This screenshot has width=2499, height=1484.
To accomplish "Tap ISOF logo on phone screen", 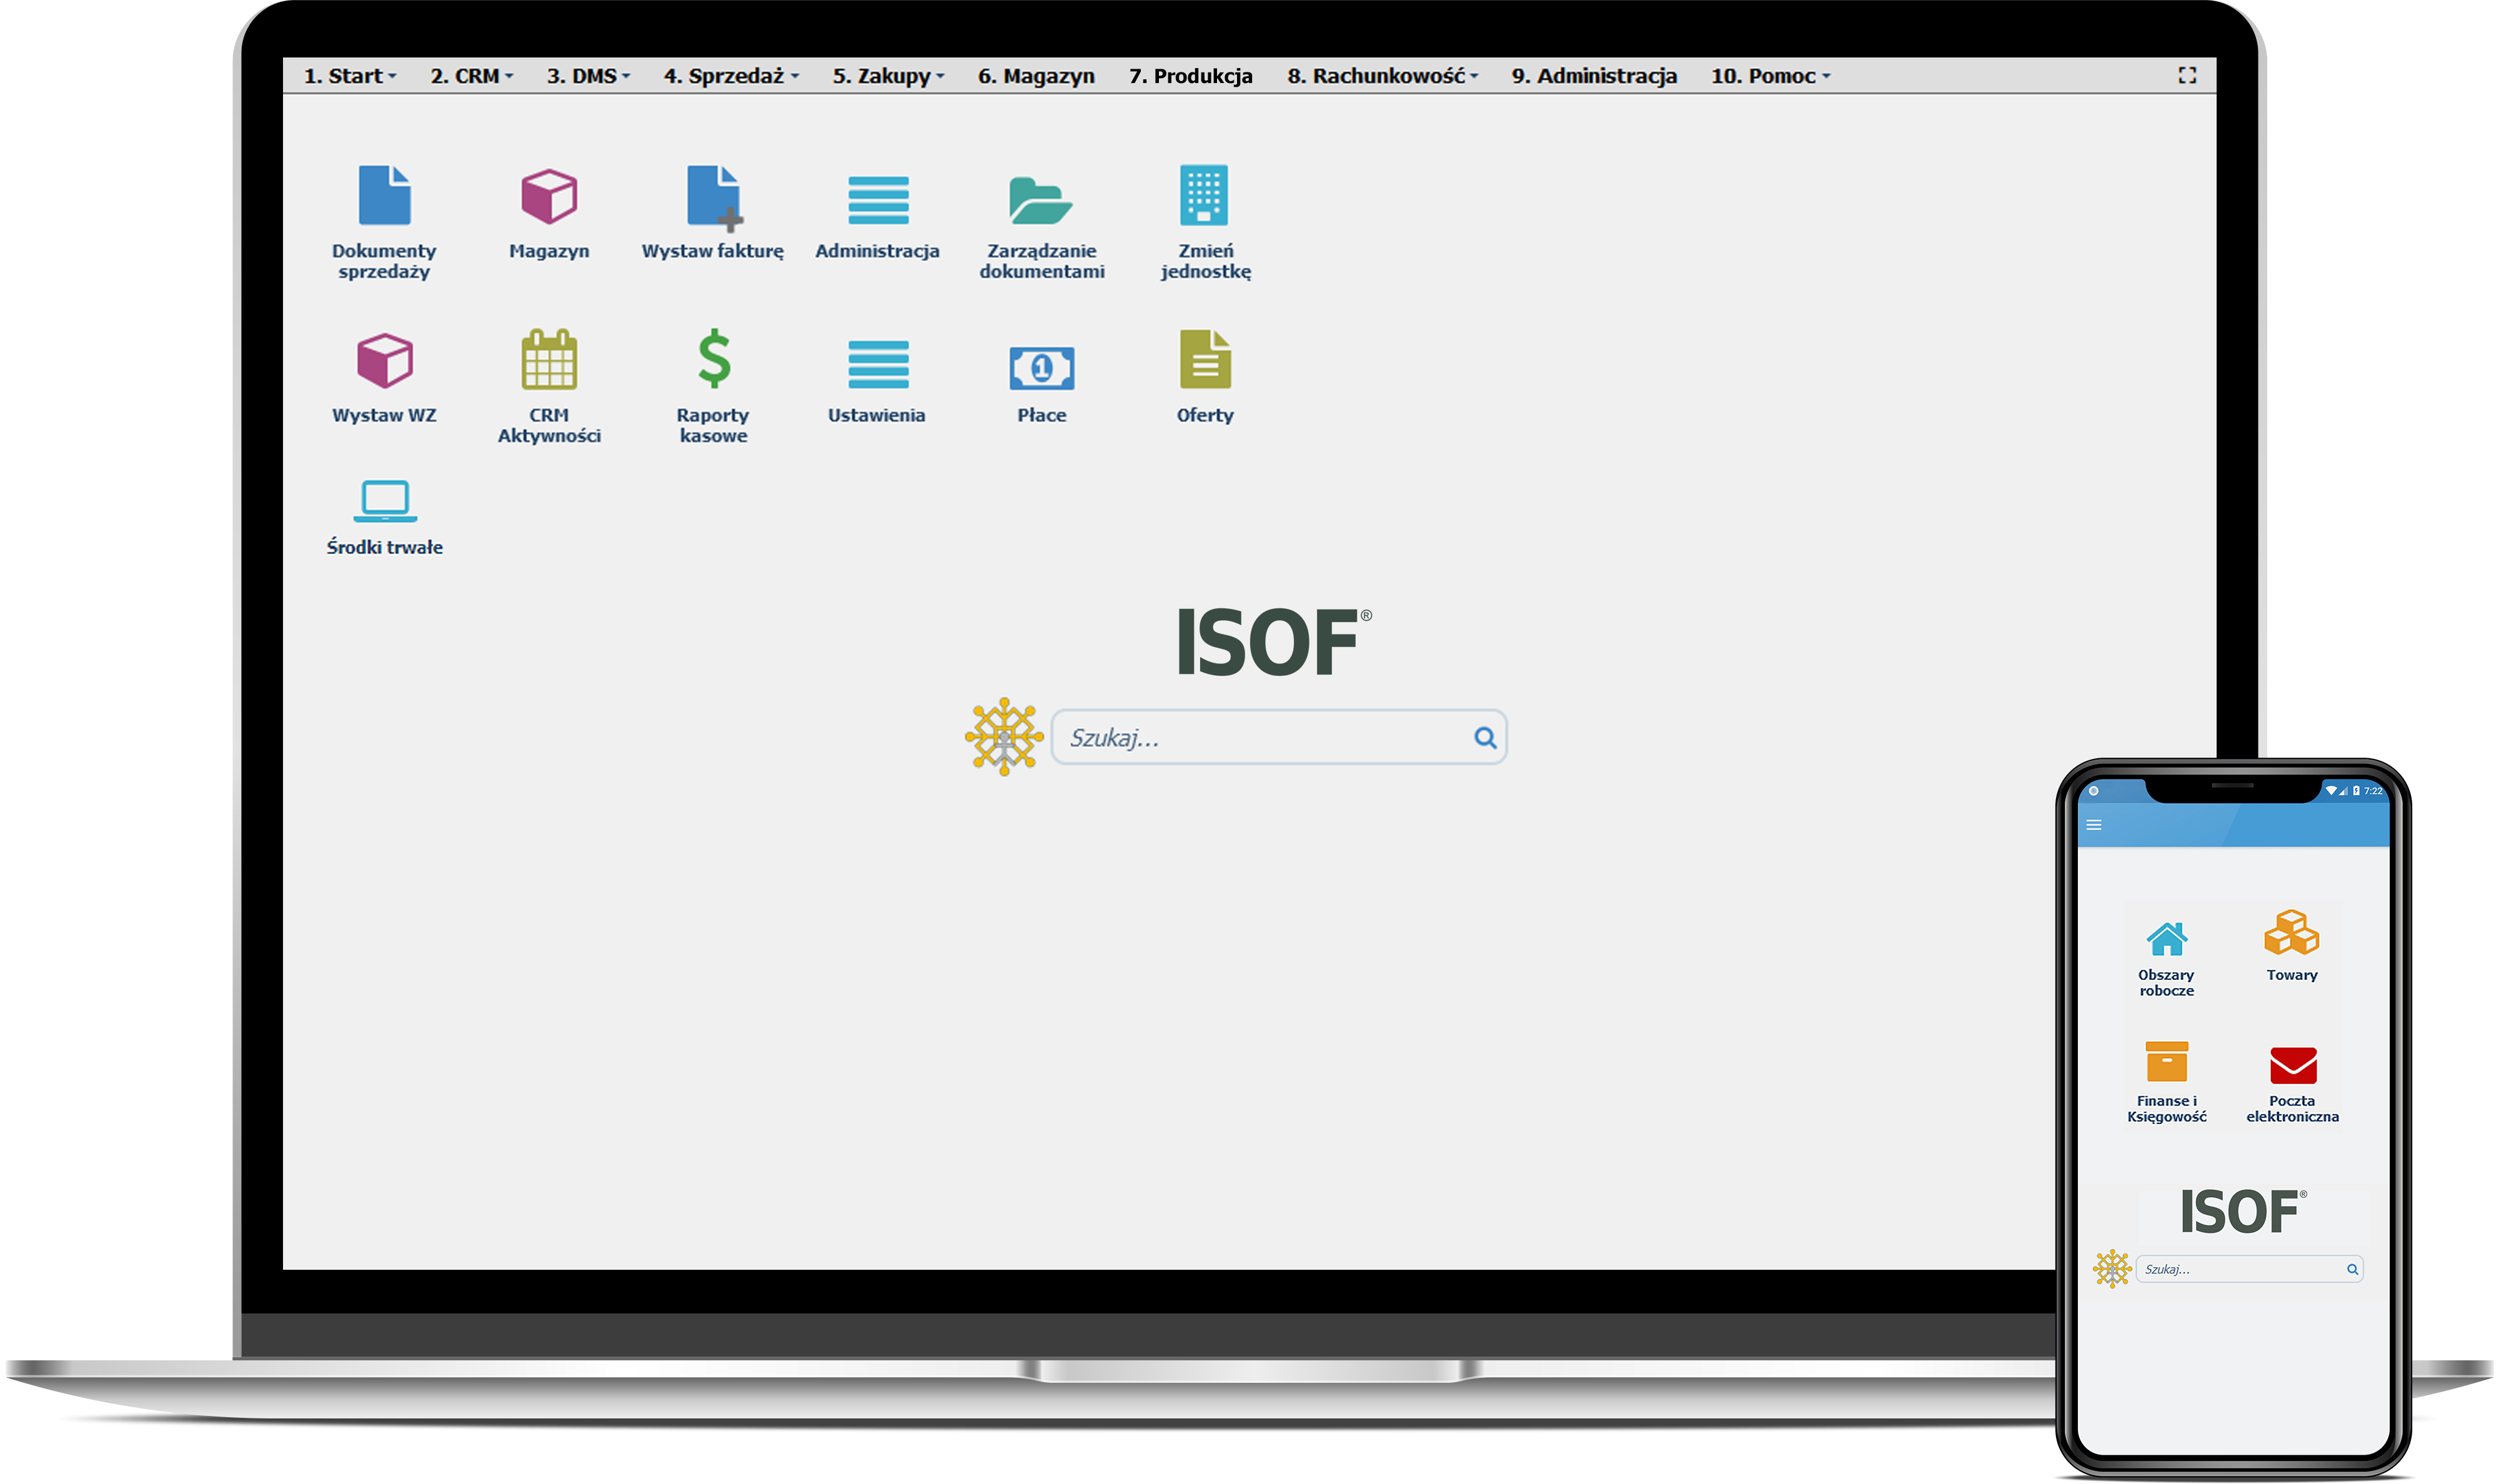I will pos(2243,1212).
